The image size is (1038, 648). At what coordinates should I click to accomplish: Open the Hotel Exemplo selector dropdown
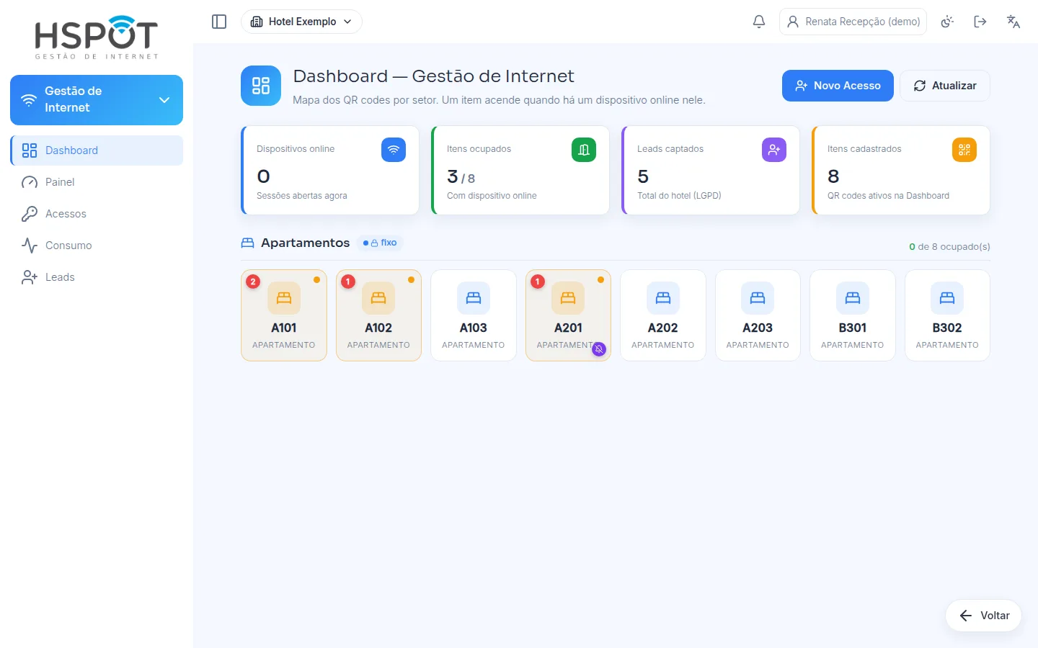(301, 22)
